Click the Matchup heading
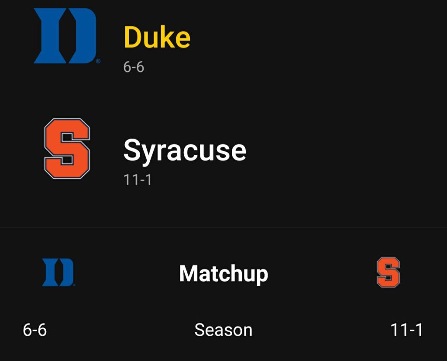 coord(223,274)
